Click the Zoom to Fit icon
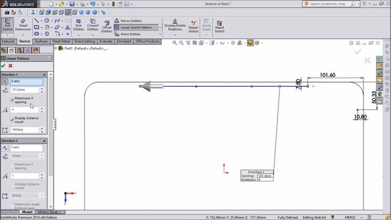The height and width of the screenshot is (220, 391). (x=175, y=43)
